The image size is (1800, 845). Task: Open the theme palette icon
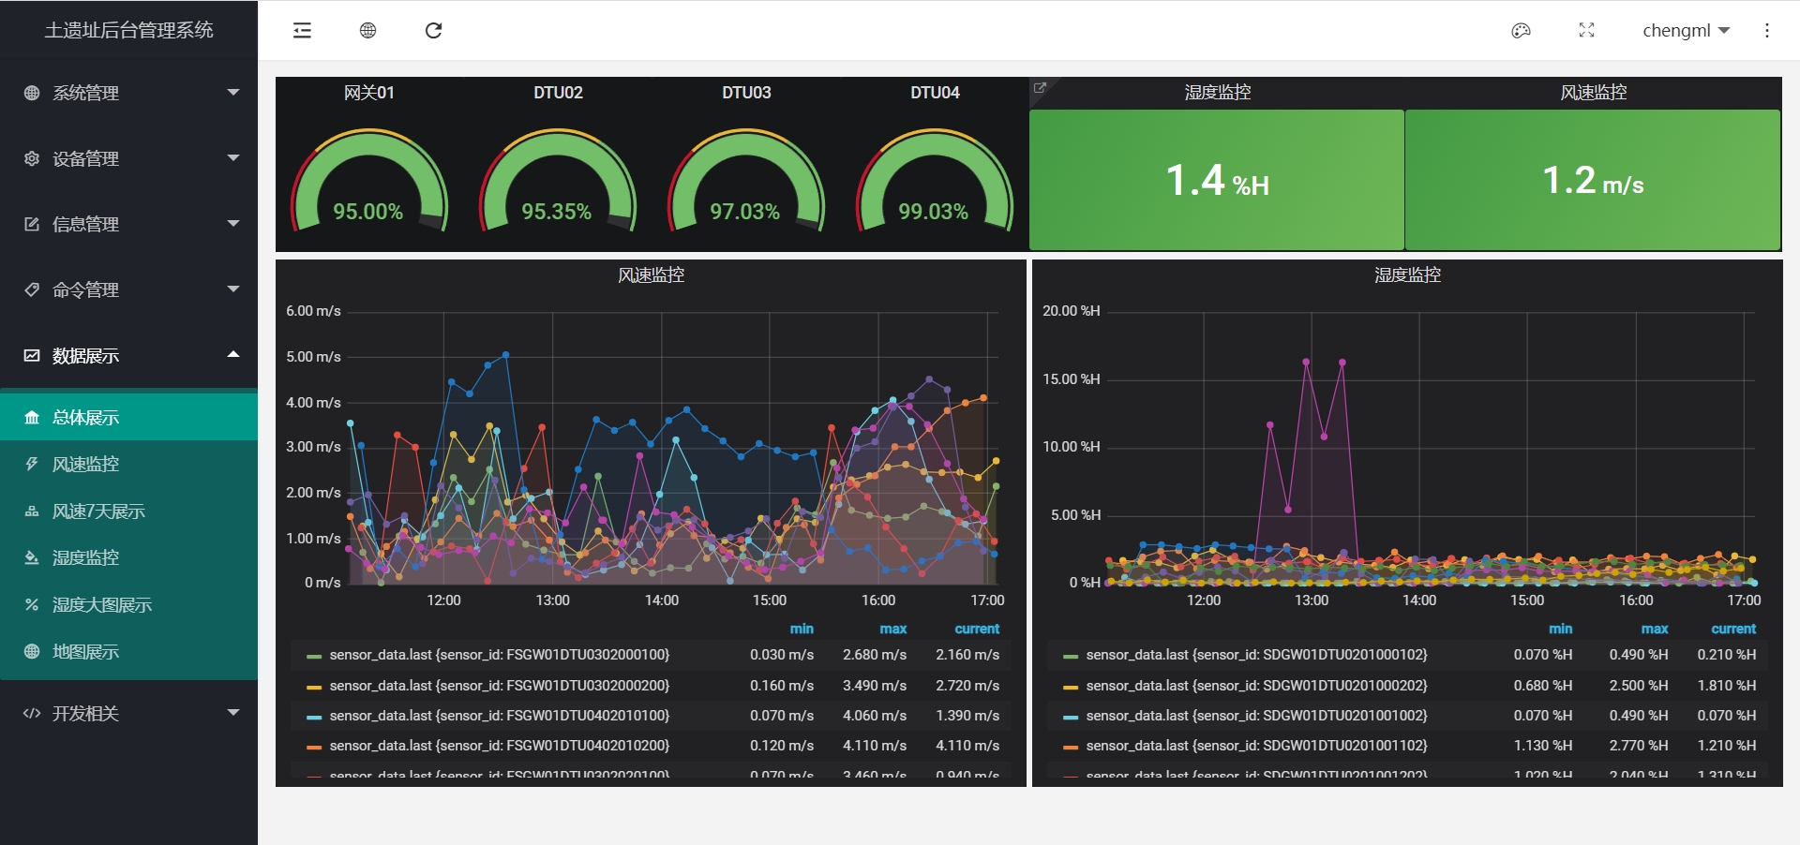point(1521,31)
